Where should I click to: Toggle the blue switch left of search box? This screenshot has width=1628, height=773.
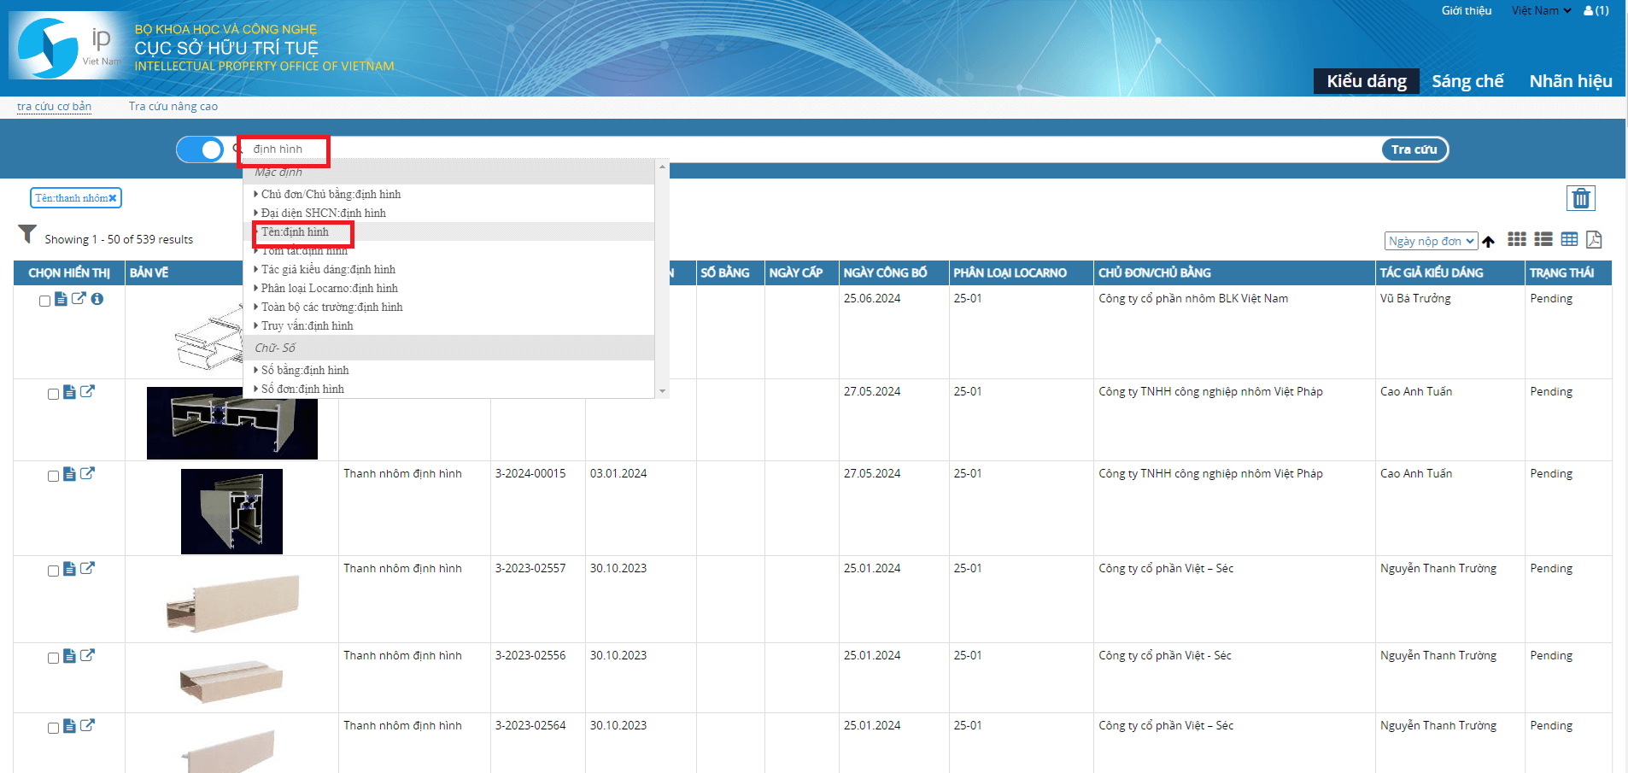[x=200, y=149]
